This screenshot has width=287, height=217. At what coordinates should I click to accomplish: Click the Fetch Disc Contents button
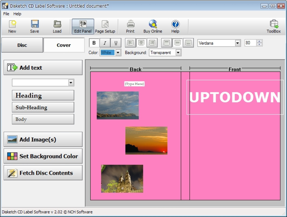pyautogui.click(x=43, y=173)
